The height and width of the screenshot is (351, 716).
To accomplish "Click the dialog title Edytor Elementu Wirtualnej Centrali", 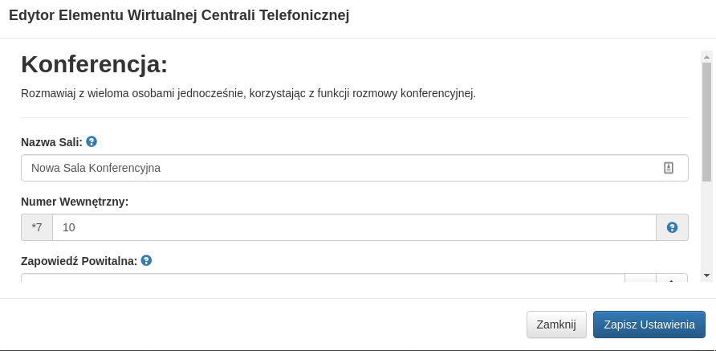I will click(x=179, y=15).
